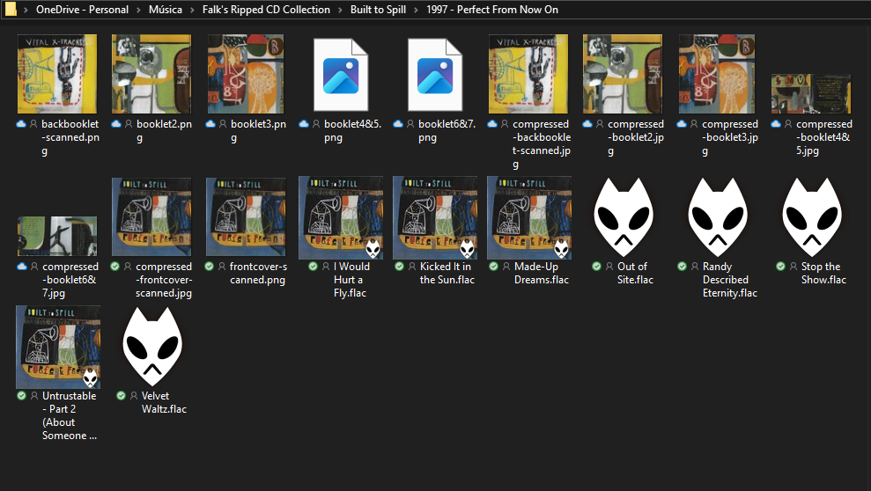
Task: Click file name text 'Velvet Waltz.flac'
Action: 164,402
